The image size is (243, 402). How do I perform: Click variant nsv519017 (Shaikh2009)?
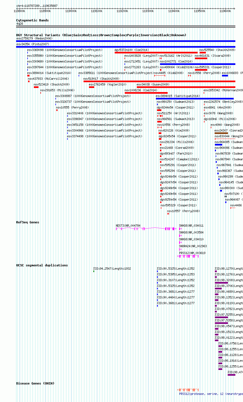[x=101, y=79]
